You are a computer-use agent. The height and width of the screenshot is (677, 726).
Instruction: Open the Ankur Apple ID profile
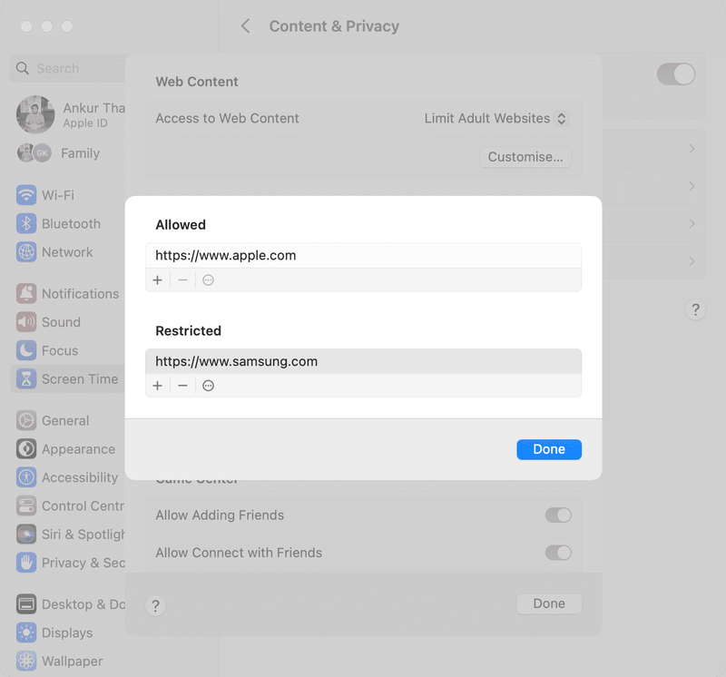pyautogui.click(x=71, y=115)
